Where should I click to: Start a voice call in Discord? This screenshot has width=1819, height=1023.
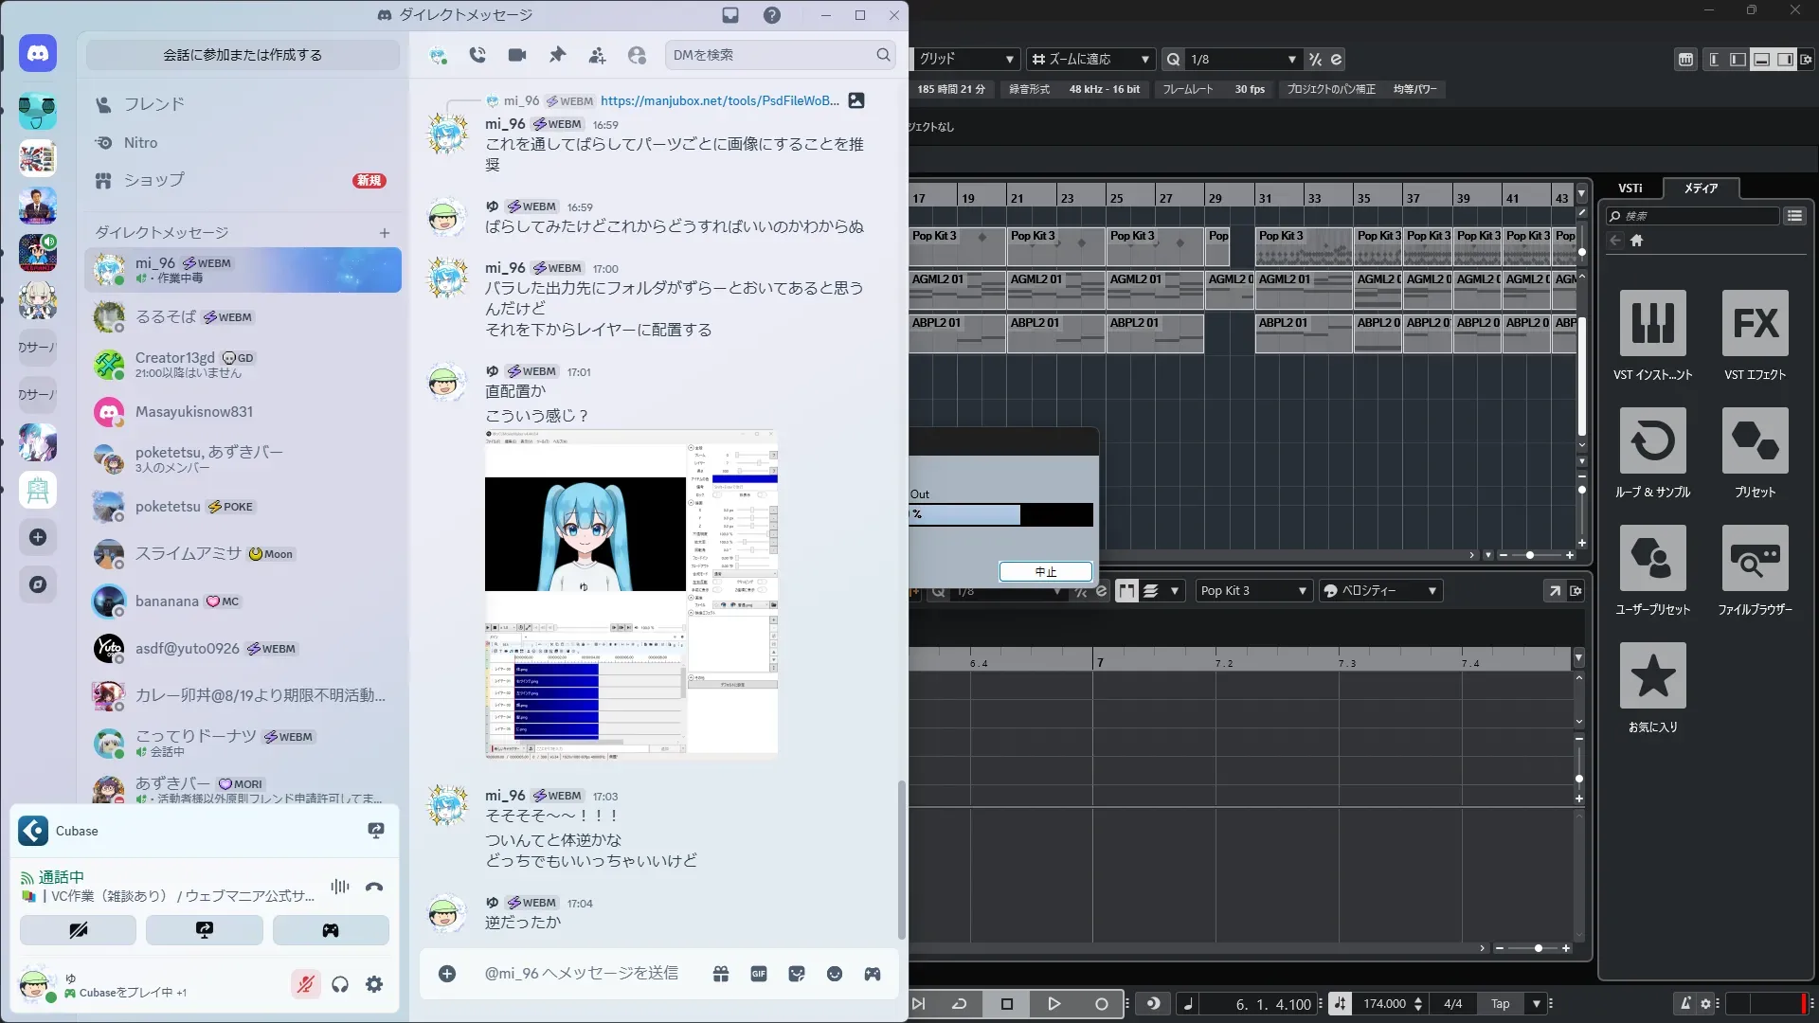pyautogui.click(x=477, y=55)
